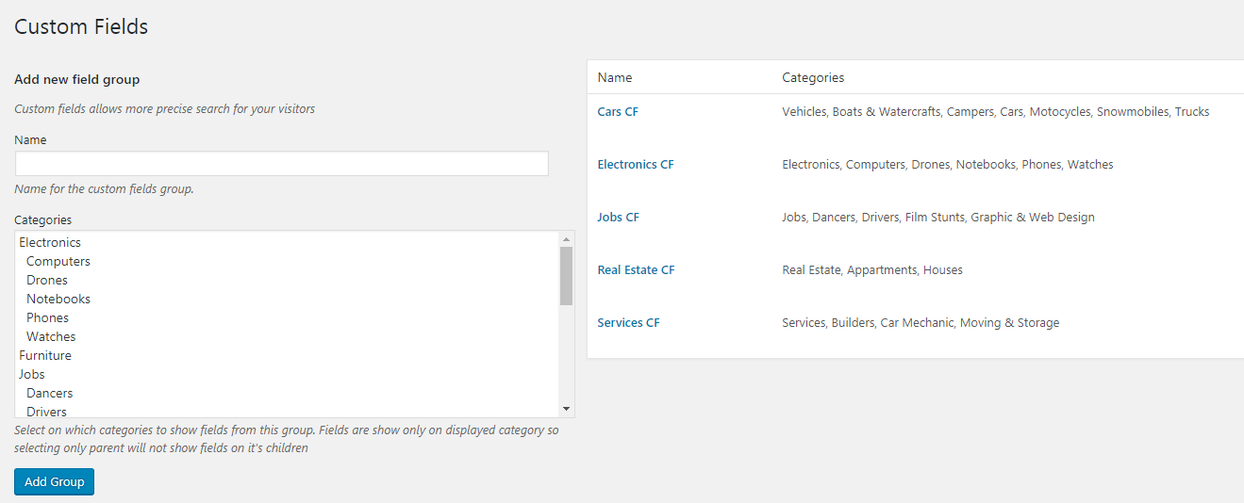Choose Watches in the categories list
This screenshot has width=1244, height=503.
point(51,337)
